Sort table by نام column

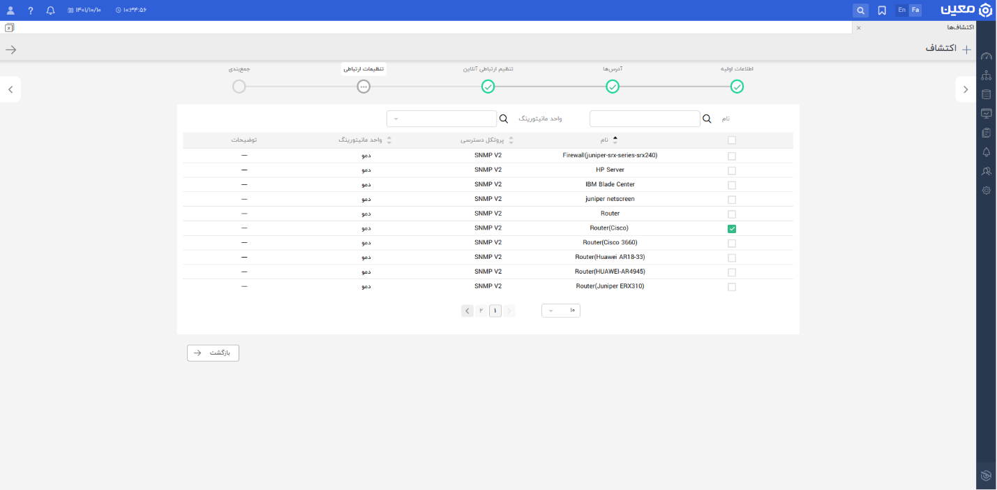point(610,140)
